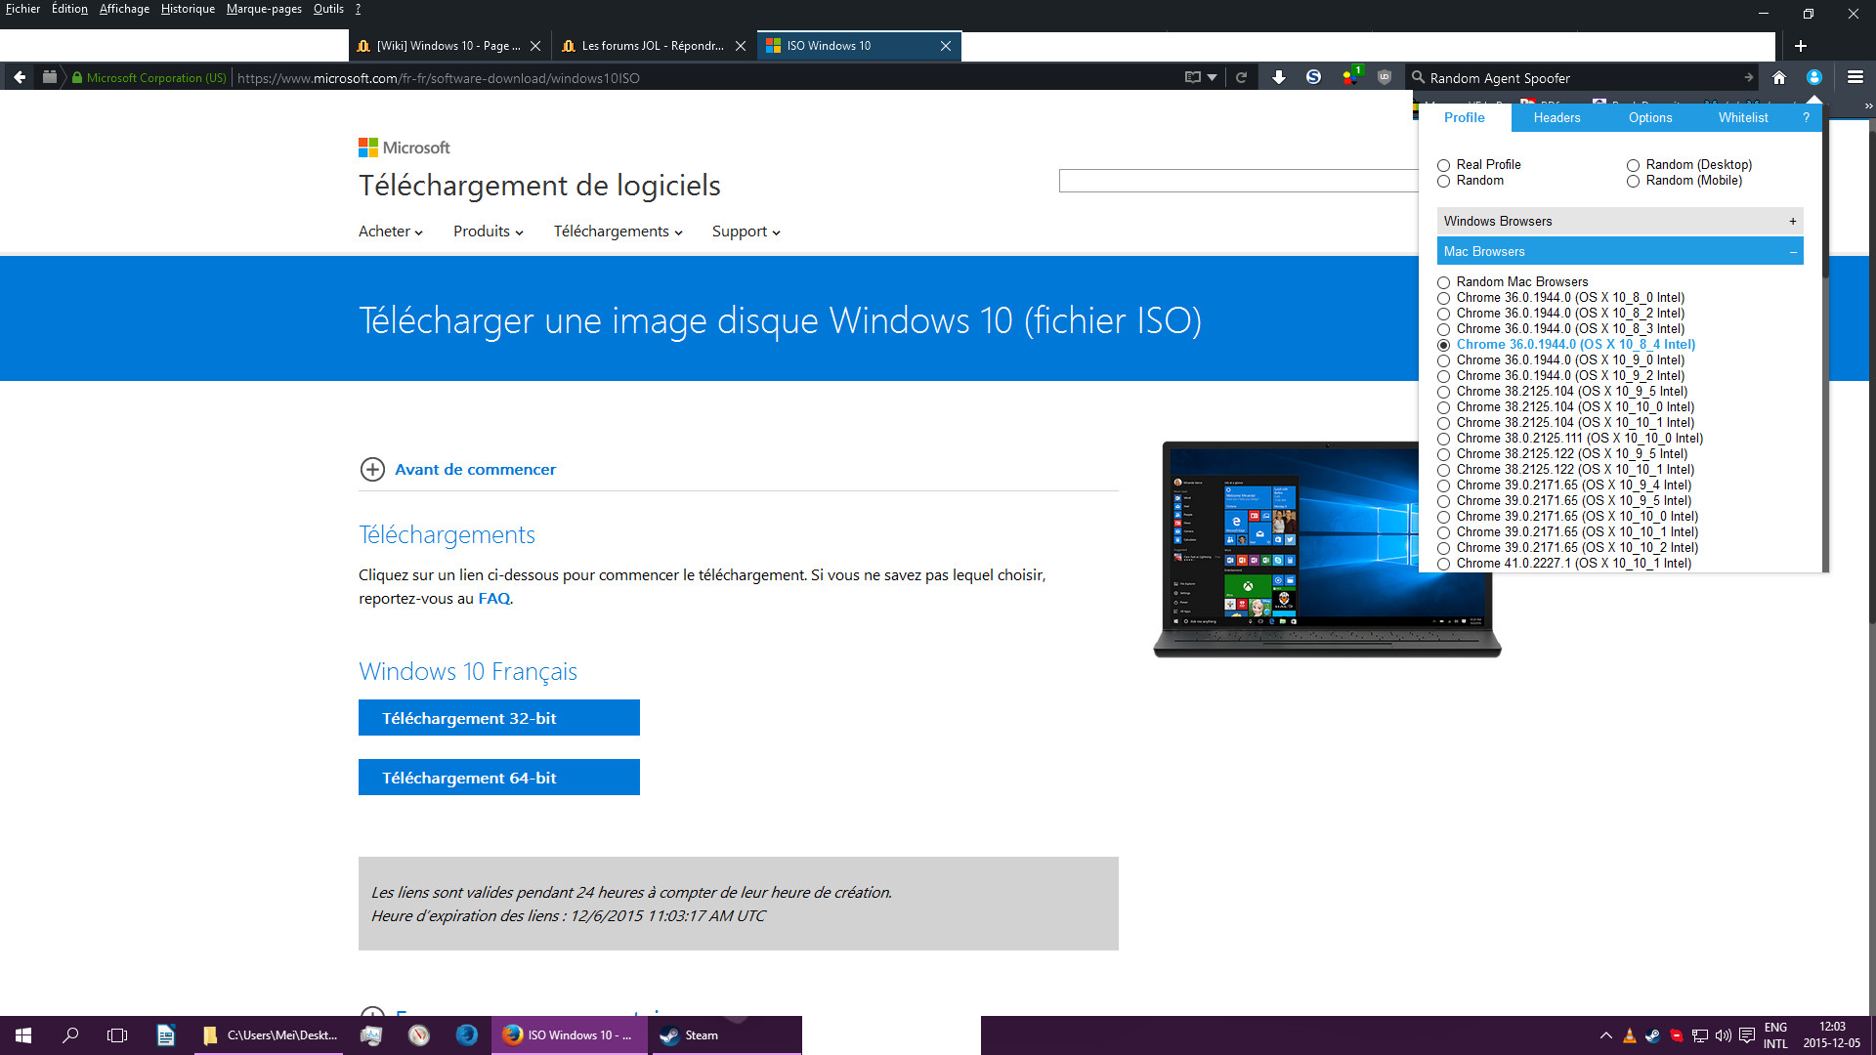Click Téléchargement 32-bit button
This screenshot has height=1055, width=1876.
click(x=499, y=718)
